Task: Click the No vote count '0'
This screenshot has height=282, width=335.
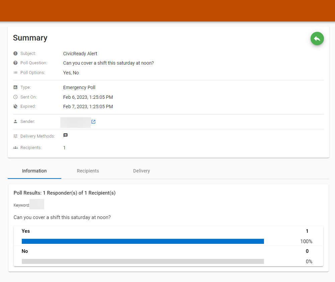Action: click(x=307, y=251)
